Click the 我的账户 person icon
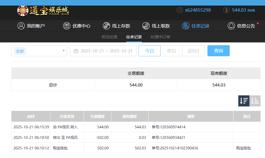 point(21,26)
